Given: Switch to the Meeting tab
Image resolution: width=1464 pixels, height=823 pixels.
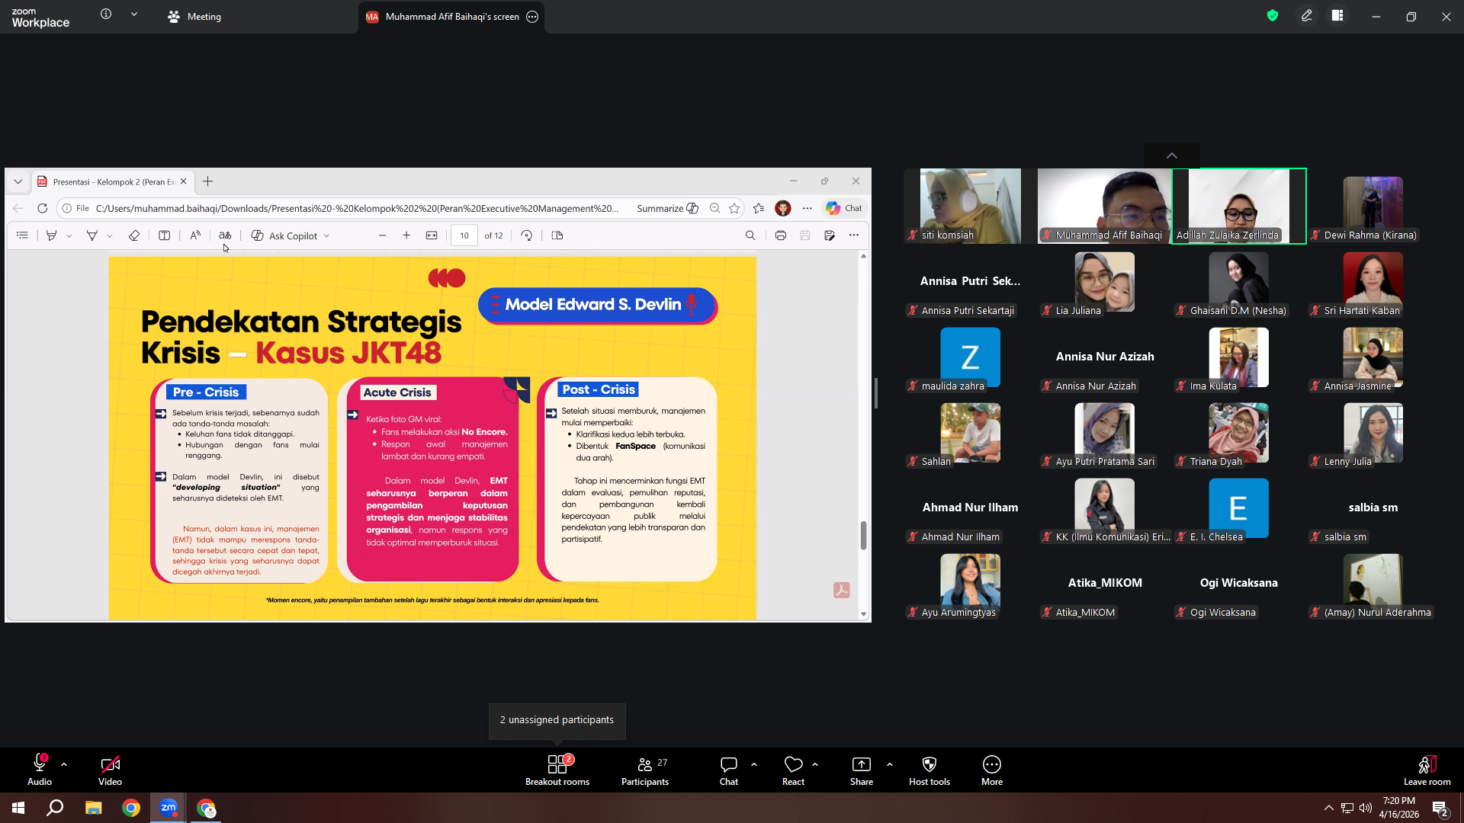Looking at the screenshot, I should 194,17.
